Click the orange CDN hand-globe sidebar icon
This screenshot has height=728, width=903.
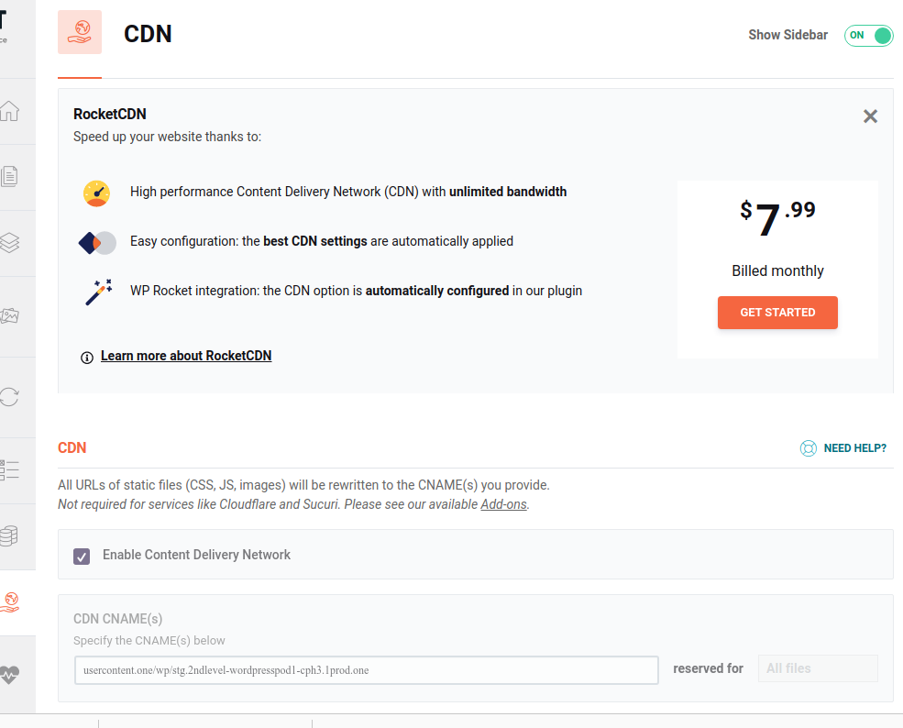pos(8,601)
